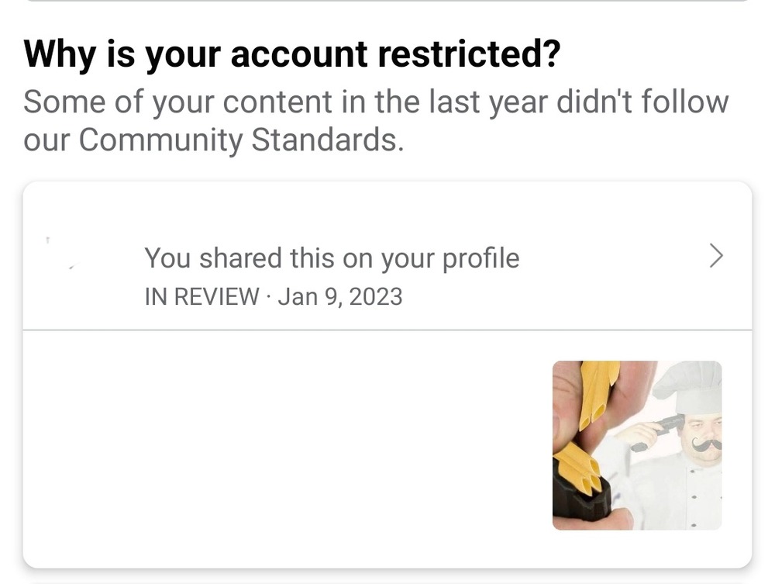Open details with the right chevron arrow
775x584 pixels.
point(716,257)
